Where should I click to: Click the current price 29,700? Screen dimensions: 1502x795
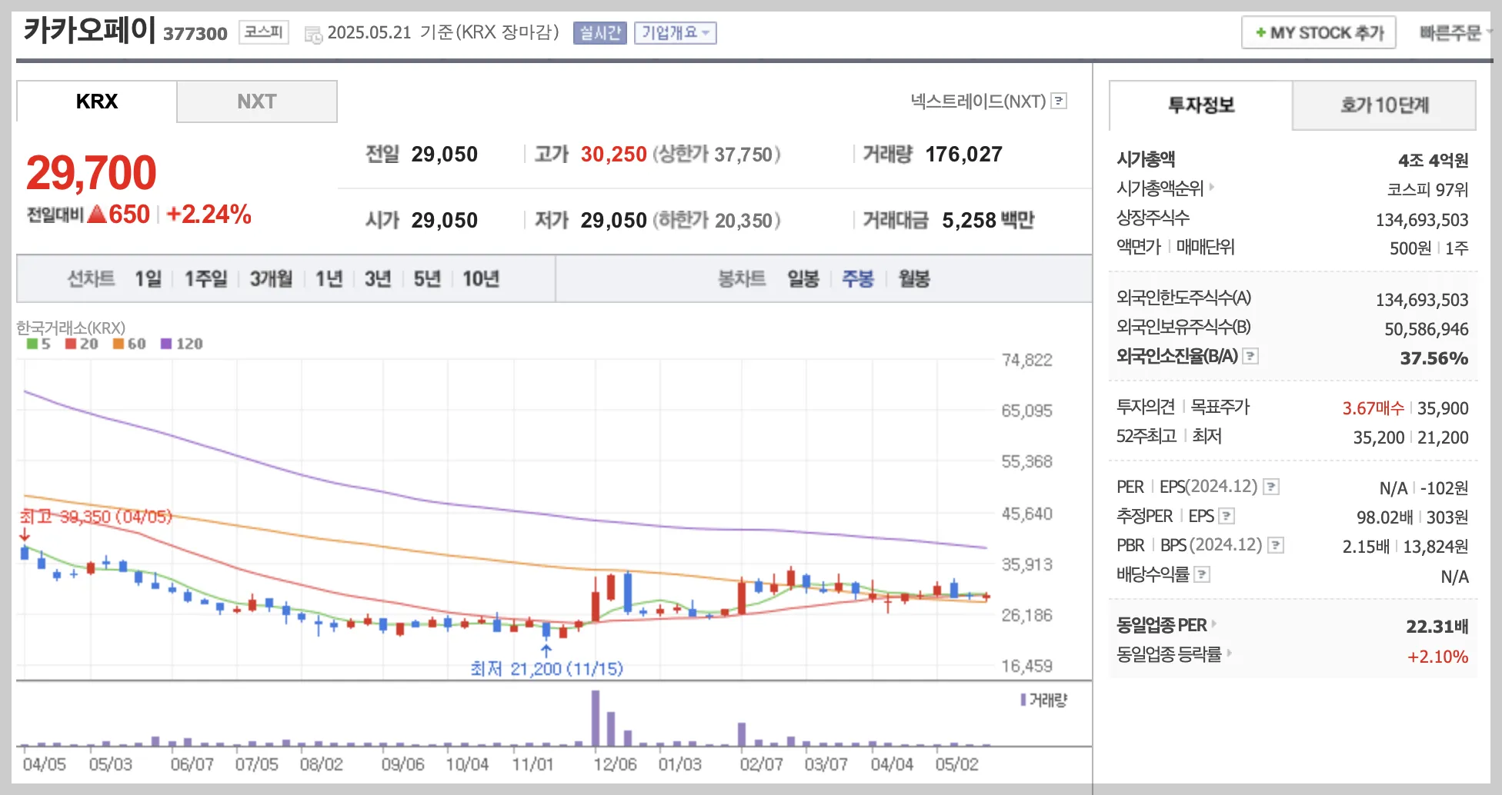tap(92, 172)
